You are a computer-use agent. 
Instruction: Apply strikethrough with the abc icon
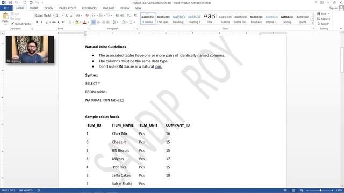(54, 22)
